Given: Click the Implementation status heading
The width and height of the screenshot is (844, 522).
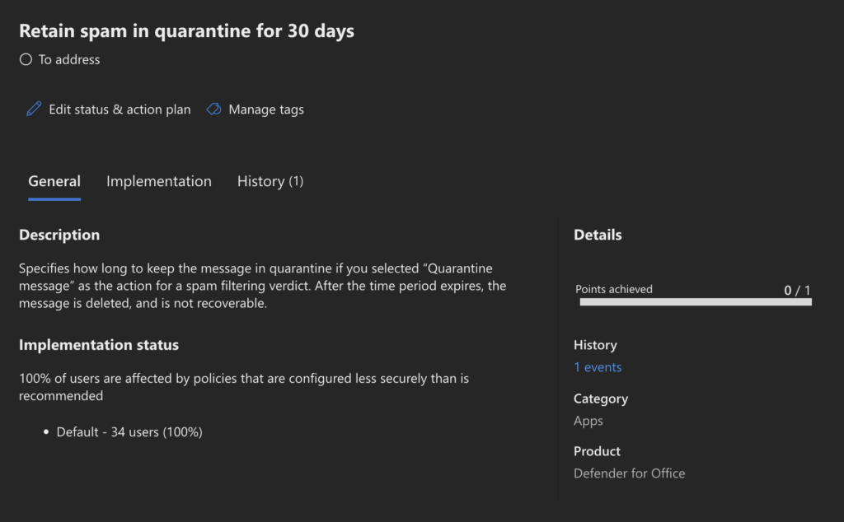Looking at the screenshot, I should 99,345.
